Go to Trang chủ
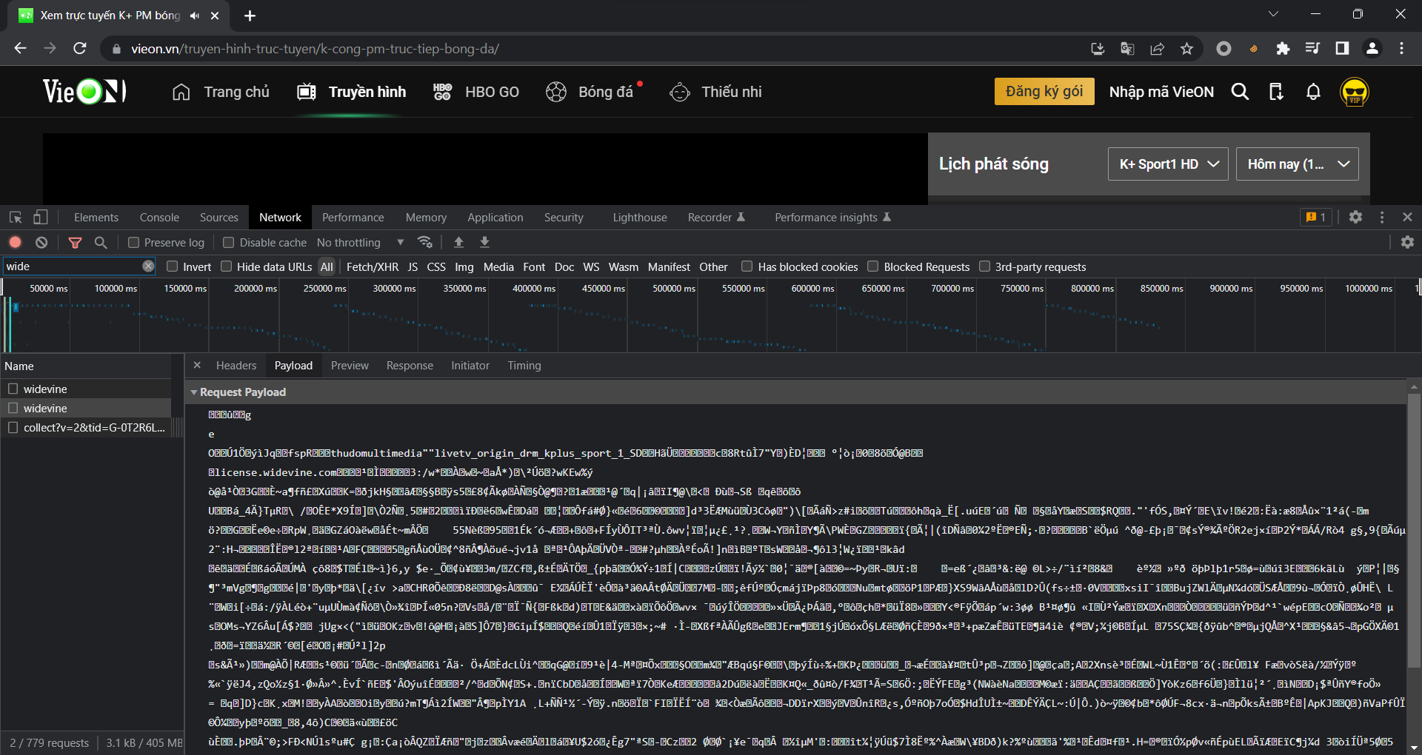1422x755 pixels. [x=221, y=92]
